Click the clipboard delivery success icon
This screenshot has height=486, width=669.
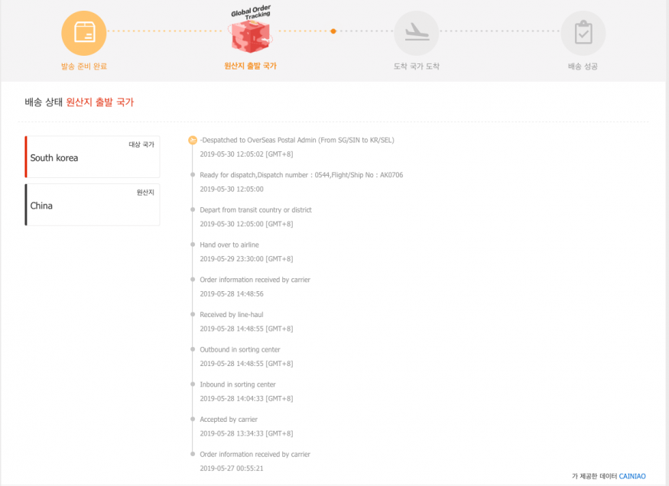(x=583, y=33)
